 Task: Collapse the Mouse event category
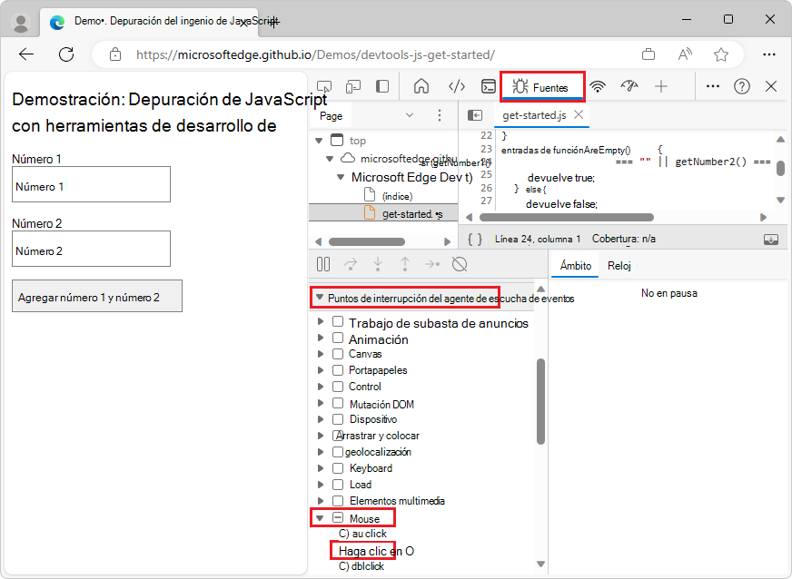[322, 517]
